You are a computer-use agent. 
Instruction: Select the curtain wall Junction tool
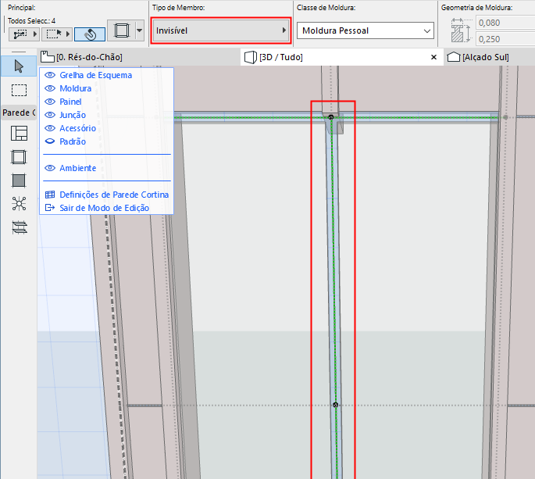[19, 204]
